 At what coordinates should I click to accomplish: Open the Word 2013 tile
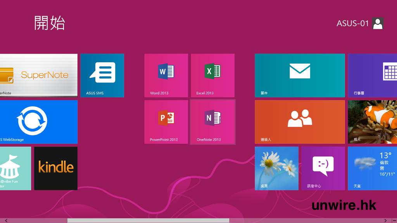(x=166, y=75)
